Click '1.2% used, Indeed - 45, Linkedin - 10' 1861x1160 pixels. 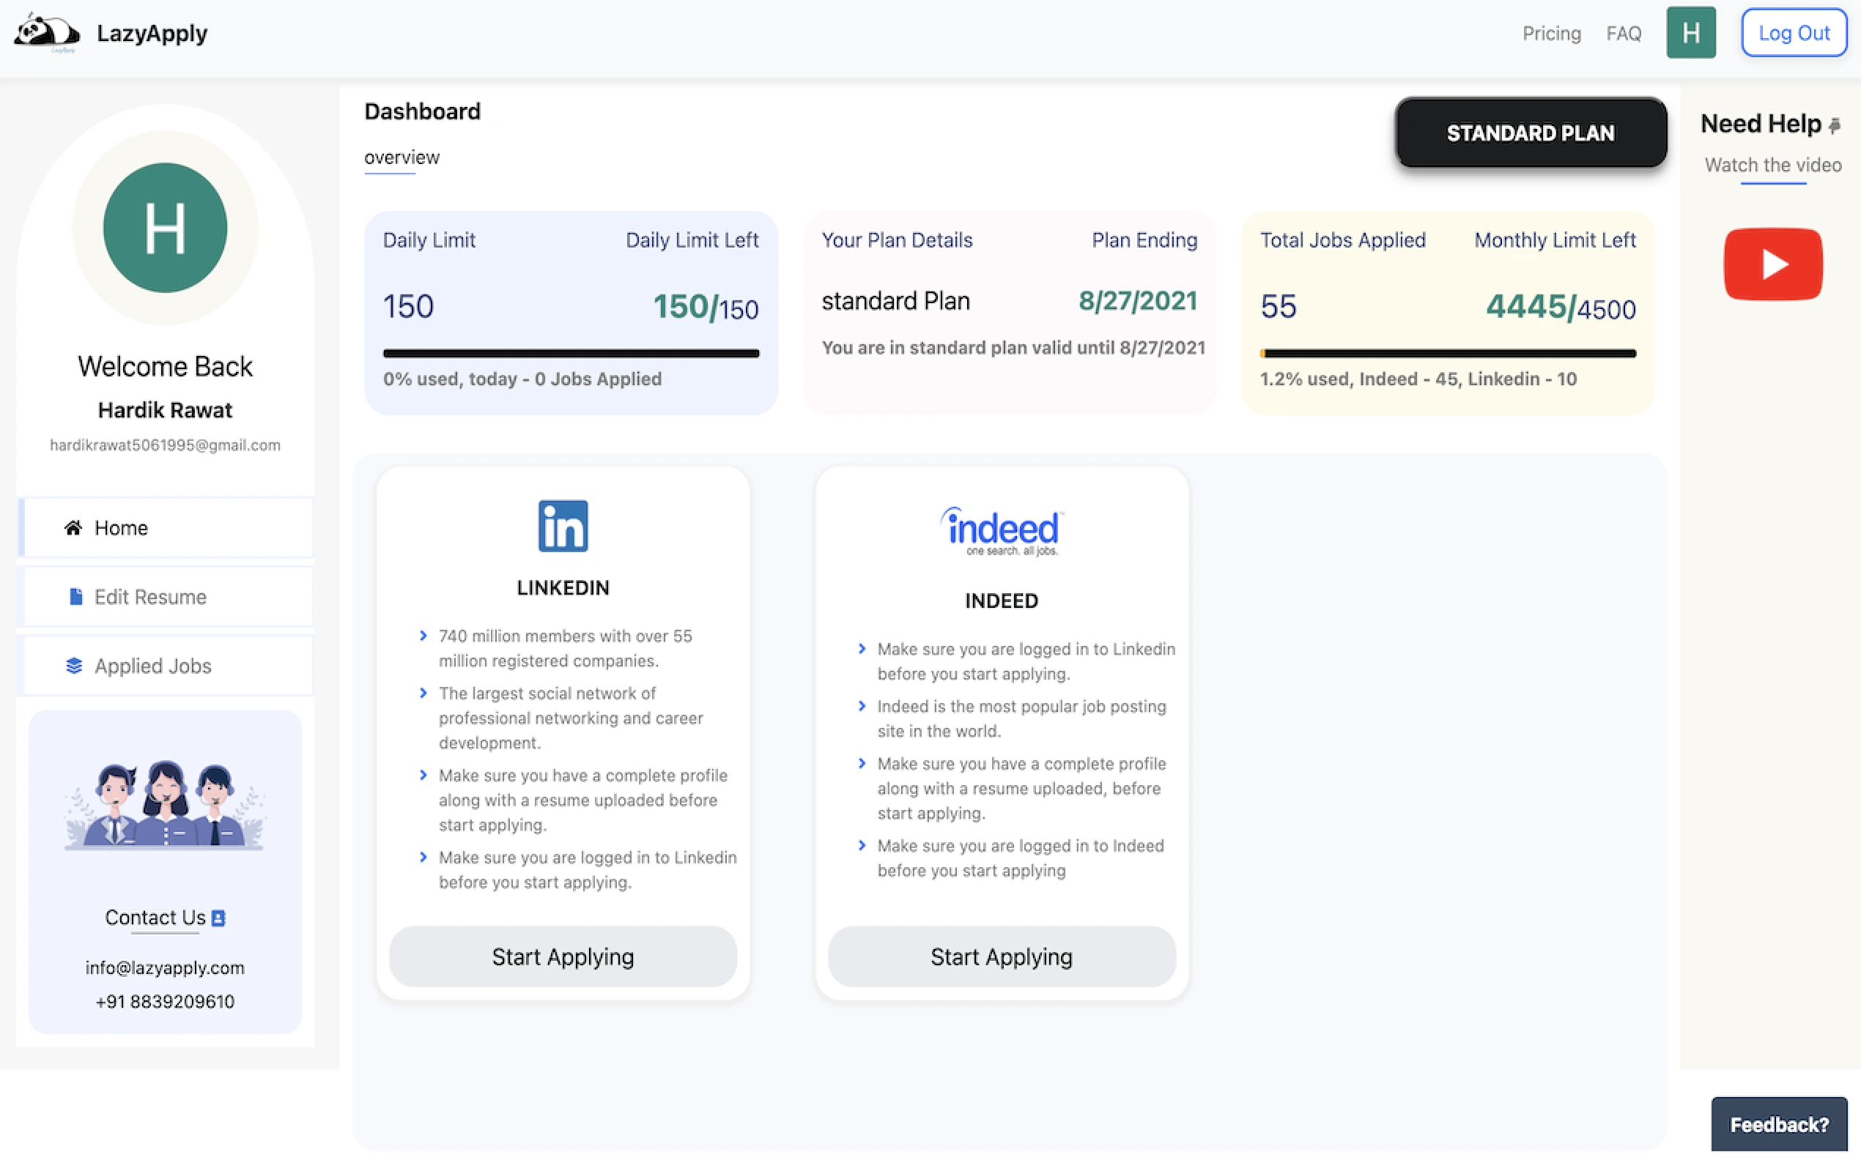tap(1418, 379)
